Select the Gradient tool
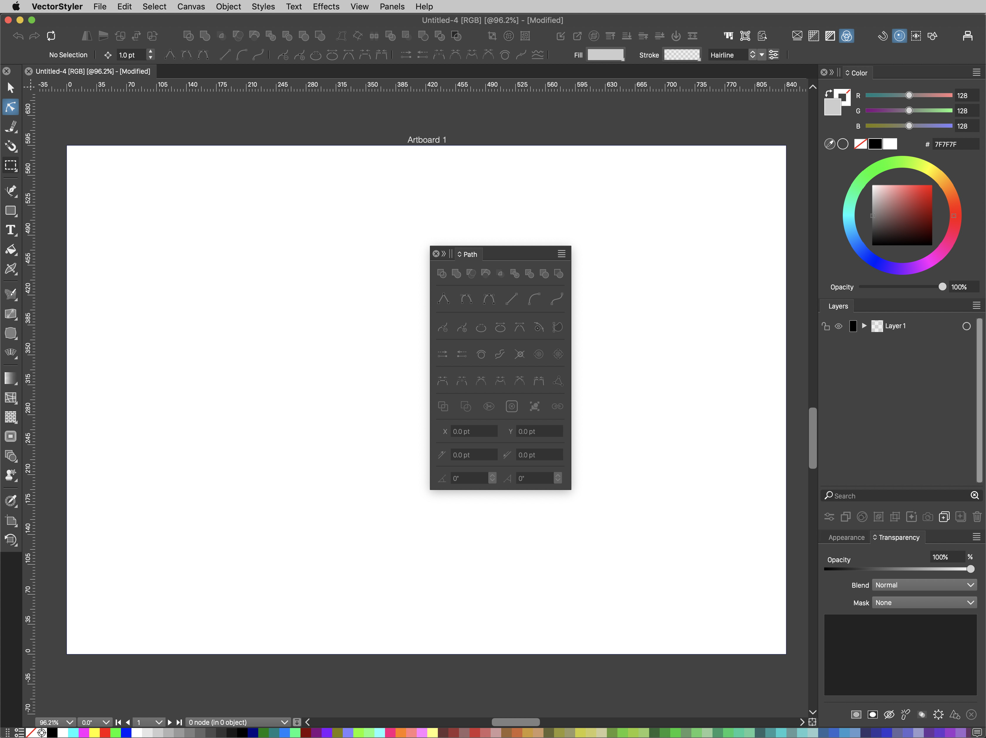 point(11,378)
